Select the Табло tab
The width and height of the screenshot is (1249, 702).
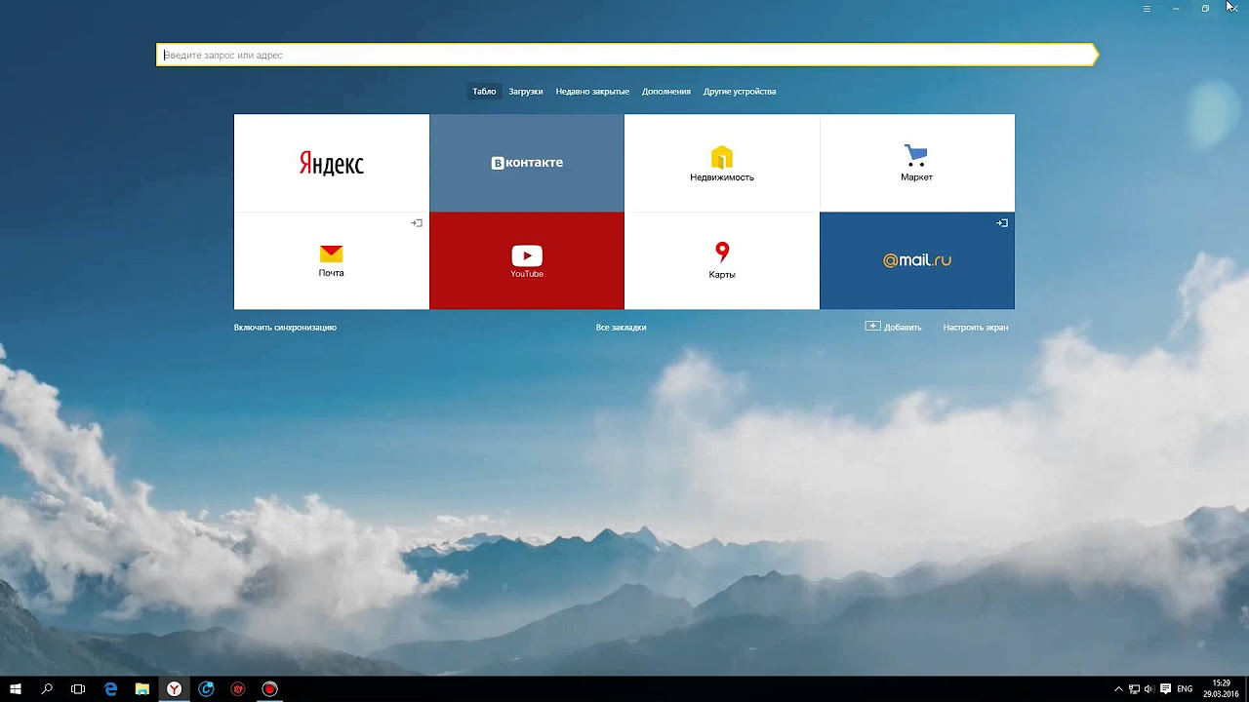tap(484, 92)
